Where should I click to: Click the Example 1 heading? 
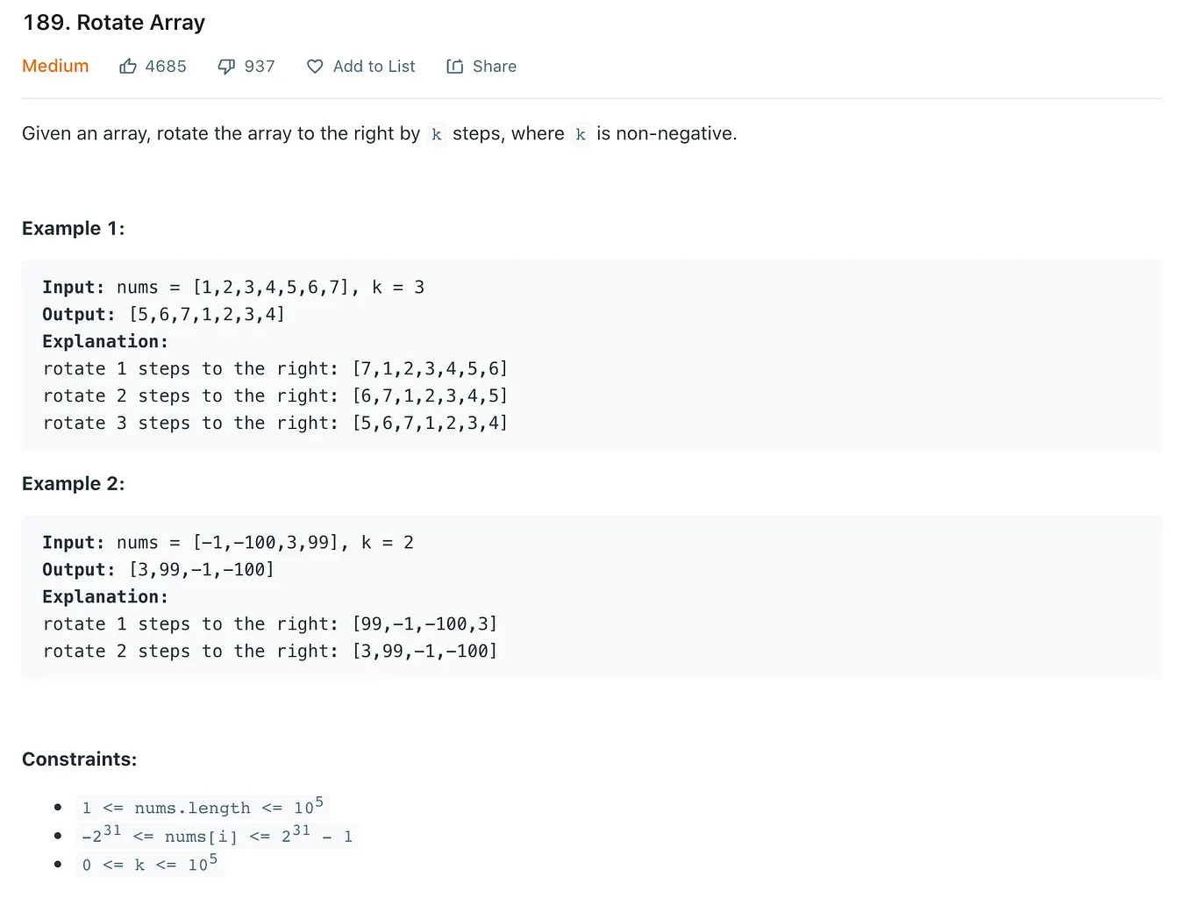click(74, 229)
